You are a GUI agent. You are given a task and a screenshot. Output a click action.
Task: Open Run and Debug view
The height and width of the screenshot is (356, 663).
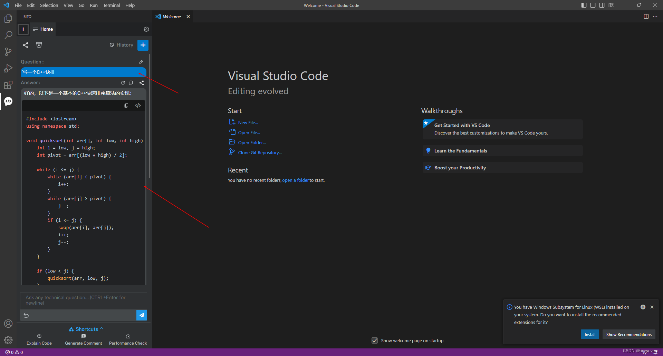click(8, 68)
